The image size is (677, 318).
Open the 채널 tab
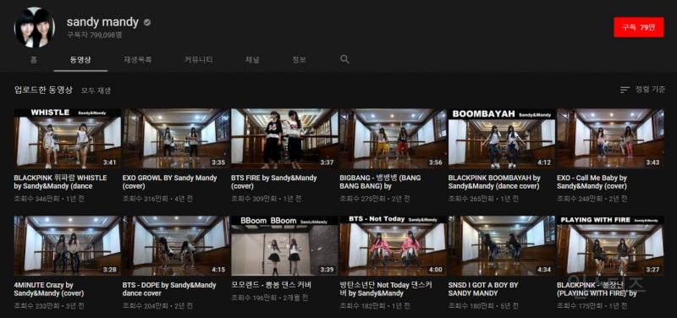[252, 60]
